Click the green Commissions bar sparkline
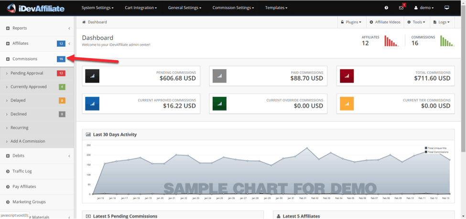Viewport: 466px width, 219px height. [447, 41]
